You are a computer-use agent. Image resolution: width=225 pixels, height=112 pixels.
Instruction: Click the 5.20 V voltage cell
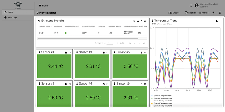84,33
